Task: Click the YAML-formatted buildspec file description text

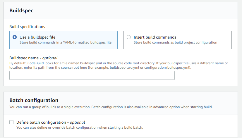Action: 66,42
